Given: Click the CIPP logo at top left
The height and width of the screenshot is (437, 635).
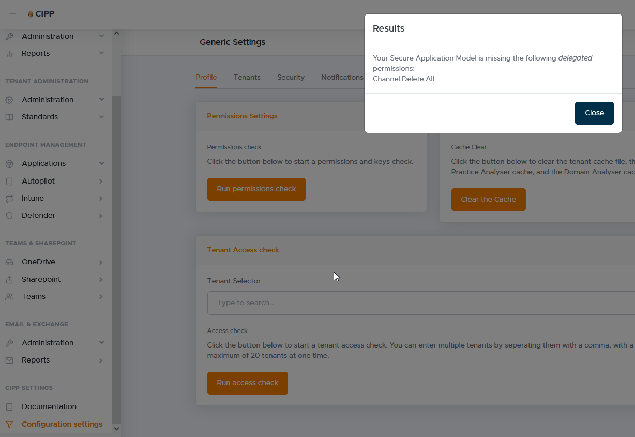Looking at the screenshot, I should pos(40,13).
